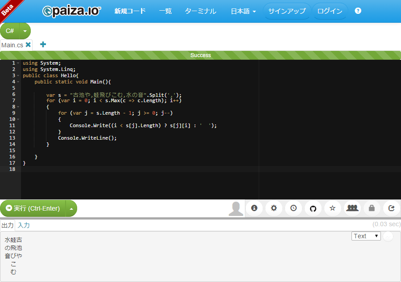Star this code with the star icon

coord(333,208)
